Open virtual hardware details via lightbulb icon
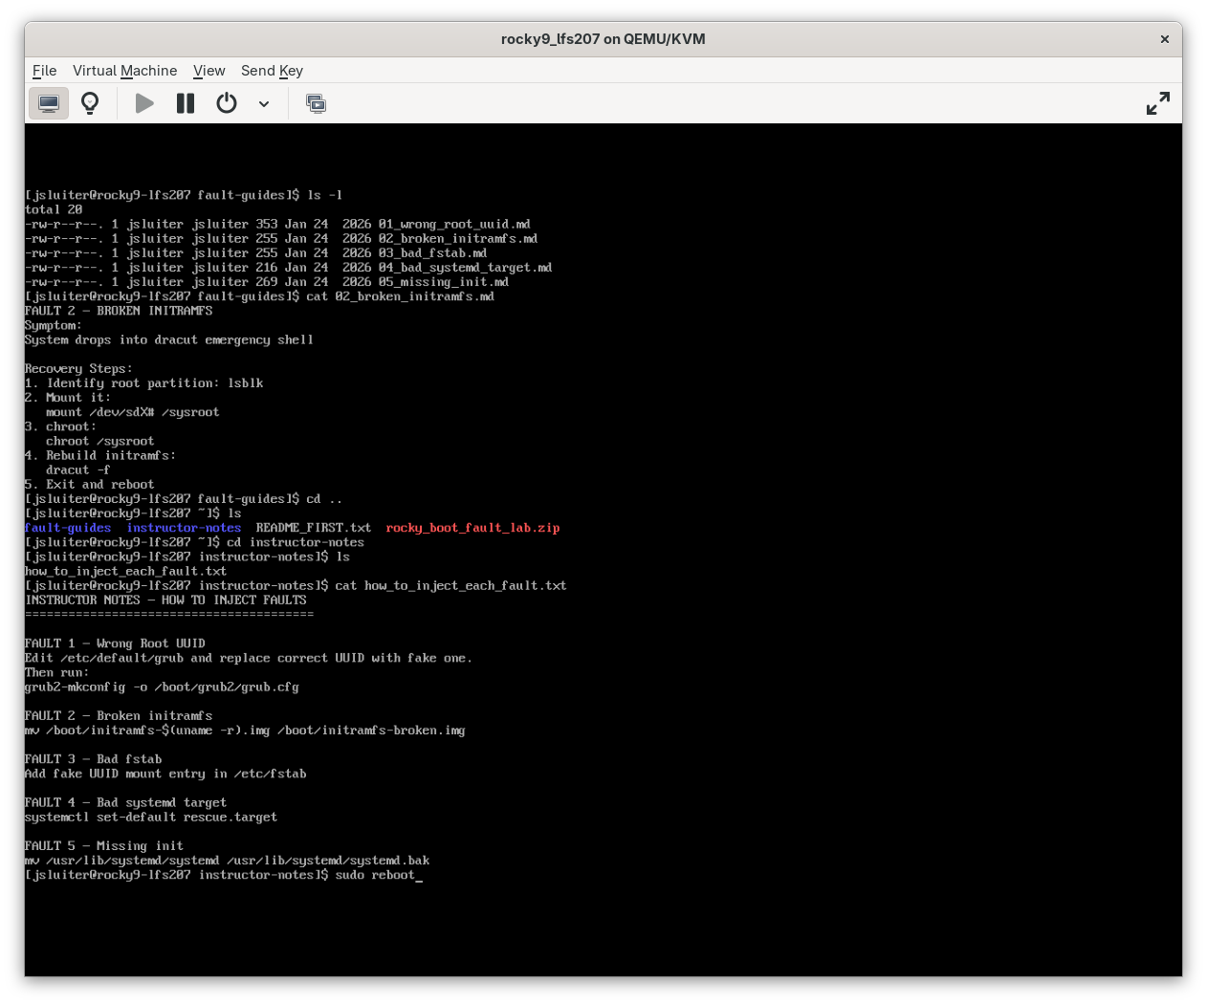The image size is (1207, 1004). tap(90, 102)
